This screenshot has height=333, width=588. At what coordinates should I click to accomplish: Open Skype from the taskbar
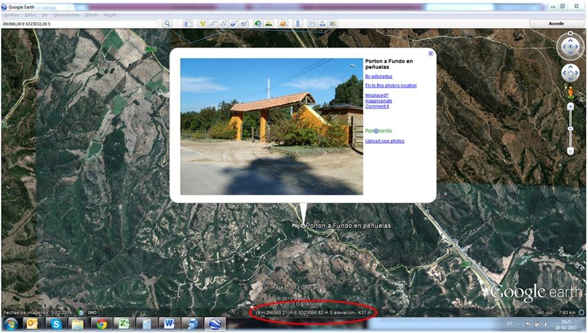tap(56, 324)
